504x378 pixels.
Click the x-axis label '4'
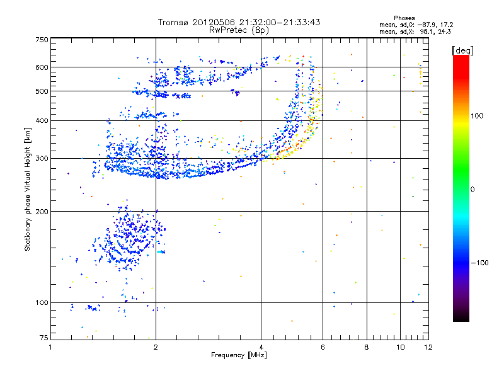(261, 347)
